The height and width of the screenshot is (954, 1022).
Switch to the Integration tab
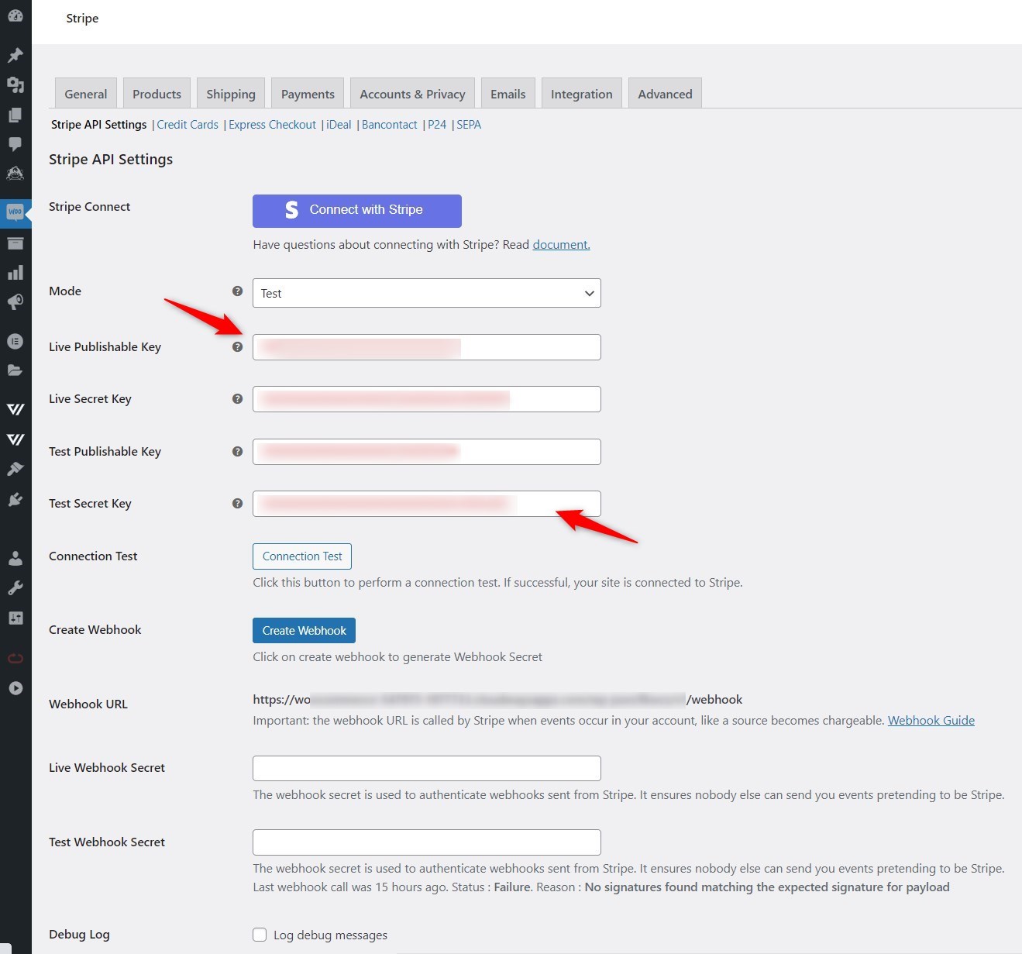pos(582,93)
